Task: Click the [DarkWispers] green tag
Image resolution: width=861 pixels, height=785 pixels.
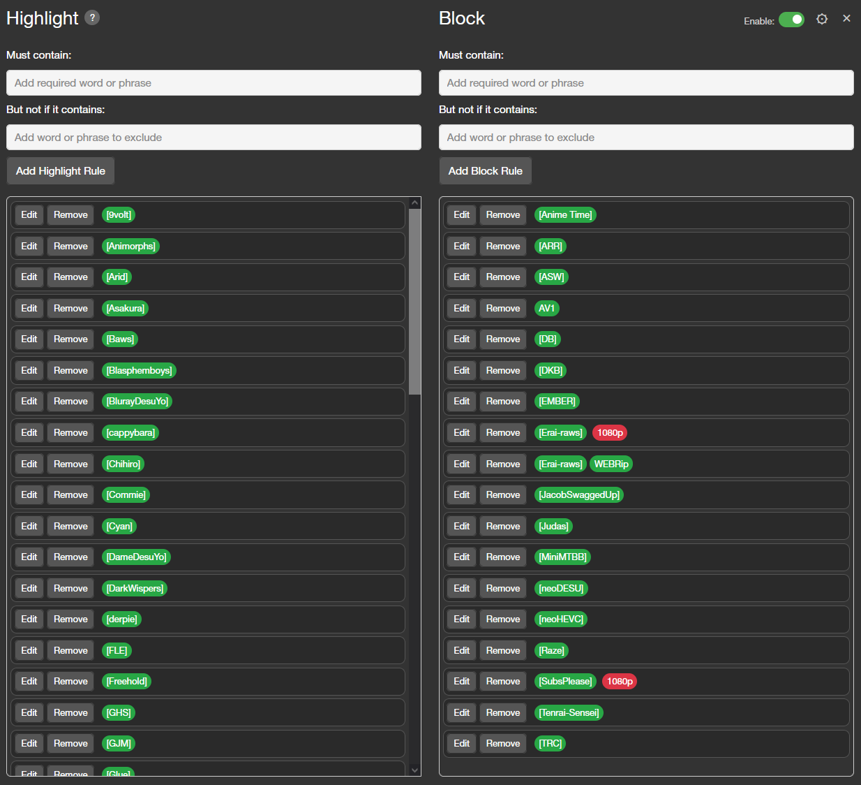Action: [135, 588]
